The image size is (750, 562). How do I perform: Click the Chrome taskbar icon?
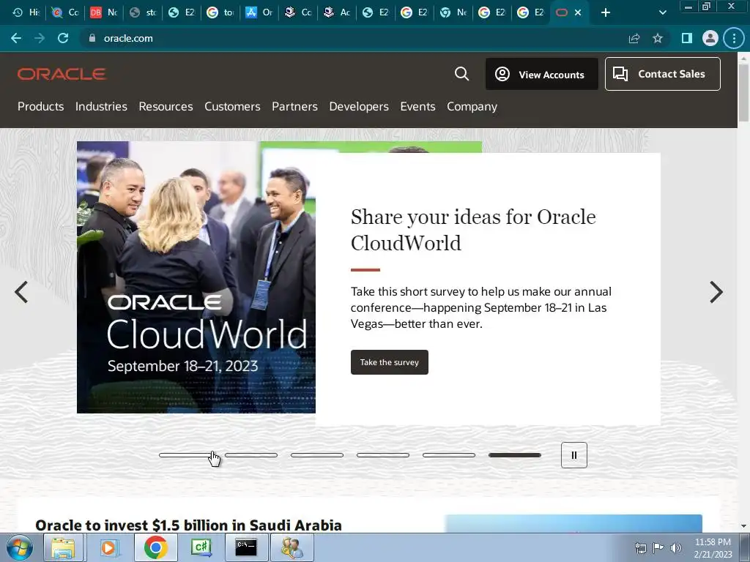[x=155, y=547]
